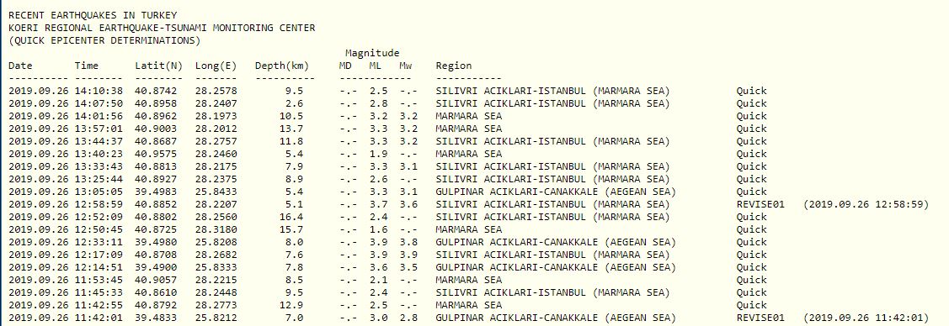Select time 13:57:01
Image resolution: width=949 pixels, height=326 pixels.
(x=99, y=129)
